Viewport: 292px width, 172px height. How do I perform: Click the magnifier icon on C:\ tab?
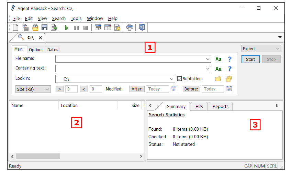[x=21, y=37]
